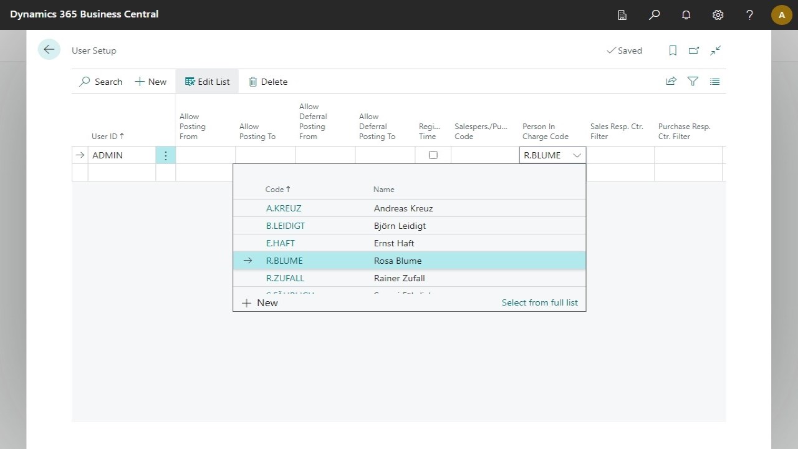Open the account avatar menu
The width and height of the screenshot is (798, 449).
click(781, 14)
